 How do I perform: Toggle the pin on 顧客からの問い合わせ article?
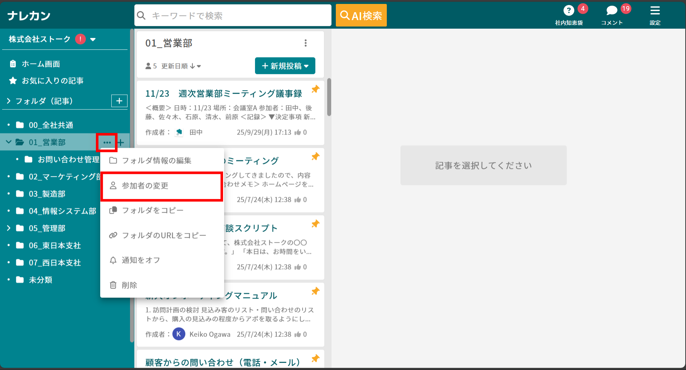315,359
